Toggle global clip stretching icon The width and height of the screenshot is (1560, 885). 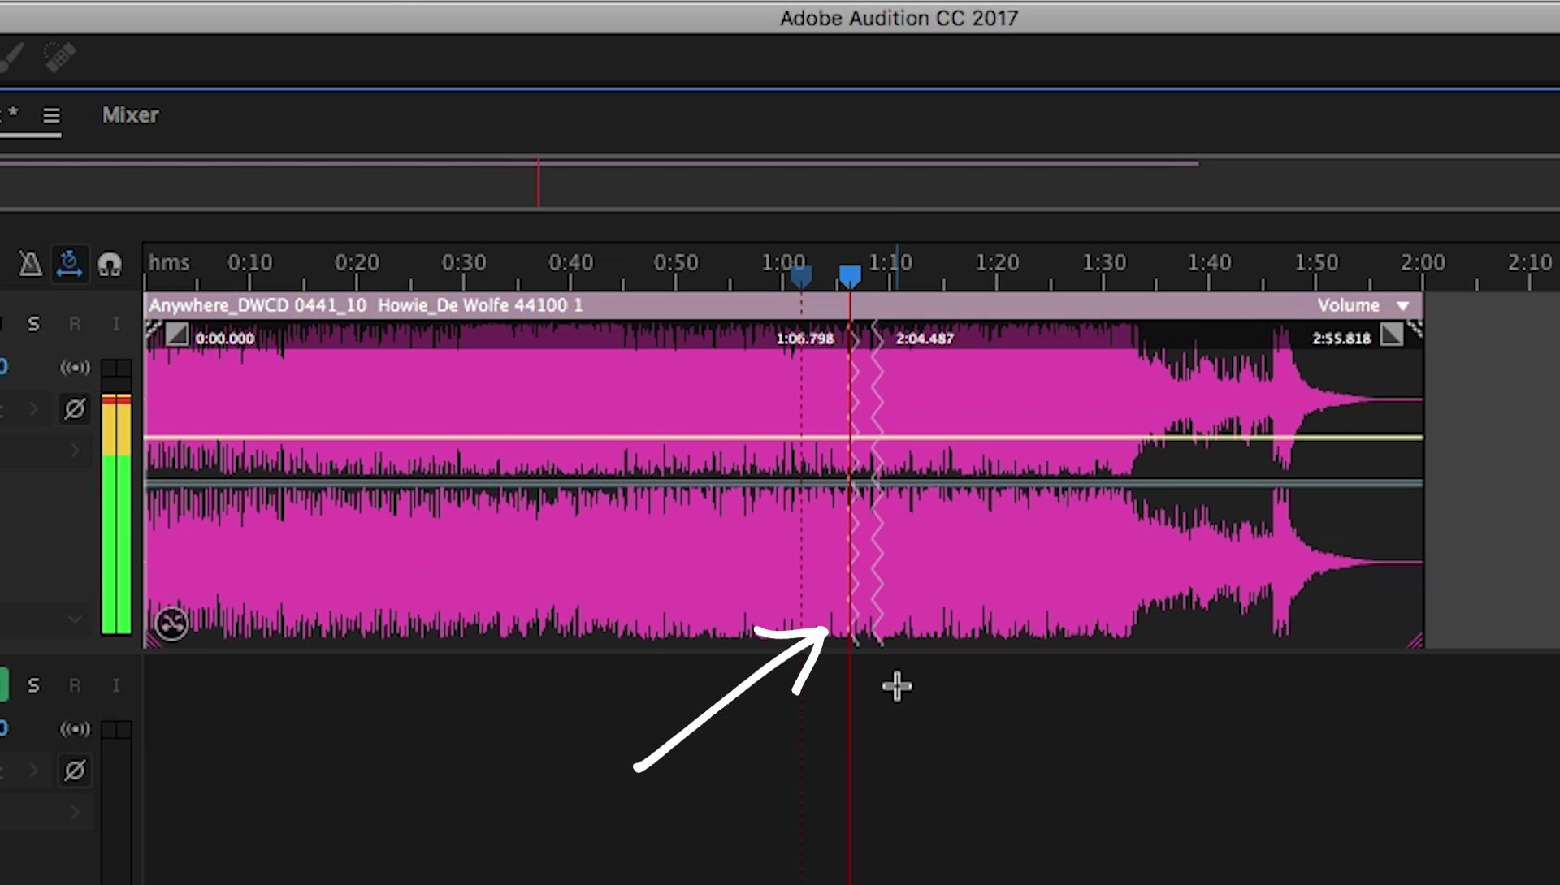[x=69, y=264]
